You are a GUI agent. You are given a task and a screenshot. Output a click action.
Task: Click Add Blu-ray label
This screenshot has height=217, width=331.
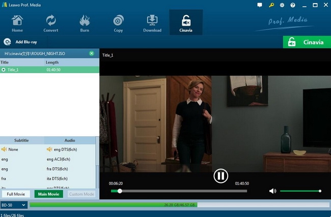26,42
